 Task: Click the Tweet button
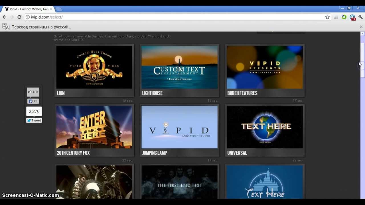click(x=34, y=120)
